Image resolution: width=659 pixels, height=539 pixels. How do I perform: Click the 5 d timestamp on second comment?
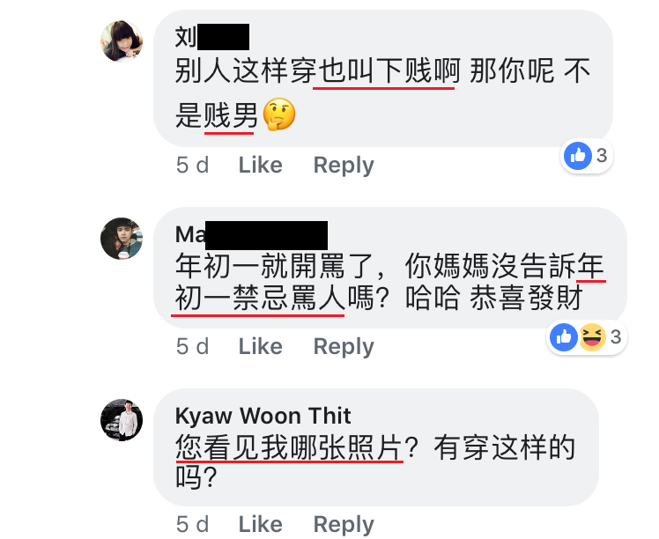[x=192, y=347]
